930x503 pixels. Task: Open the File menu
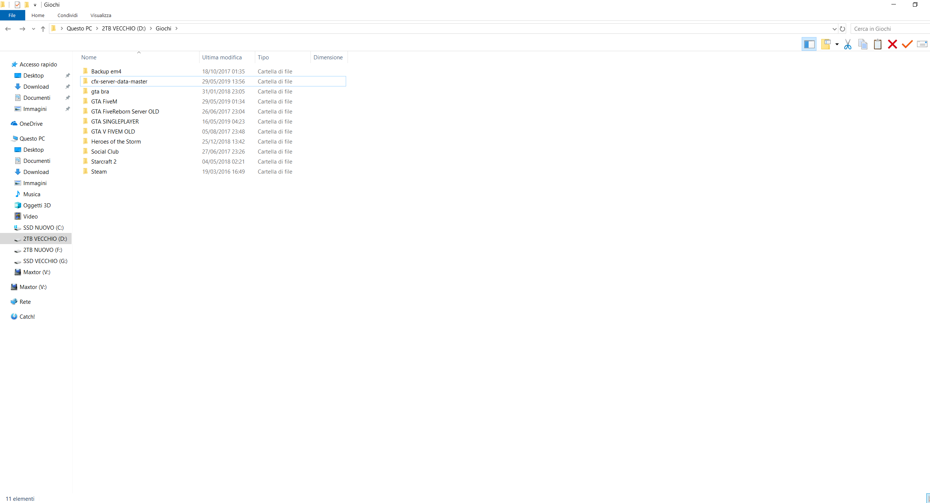(x=12, y=16)
